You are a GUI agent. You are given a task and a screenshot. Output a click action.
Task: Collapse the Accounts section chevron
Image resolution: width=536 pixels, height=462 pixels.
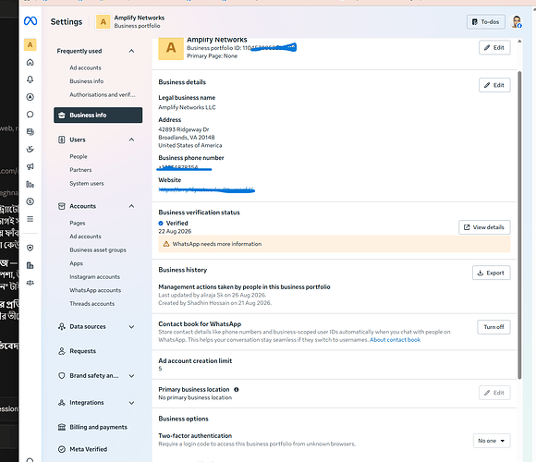(x=131, y=206)
